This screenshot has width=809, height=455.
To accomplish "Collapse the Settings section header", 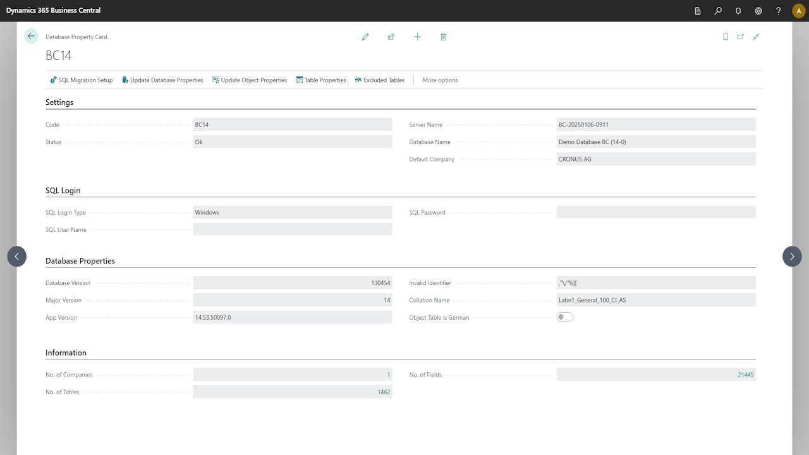I will point(59,102).
